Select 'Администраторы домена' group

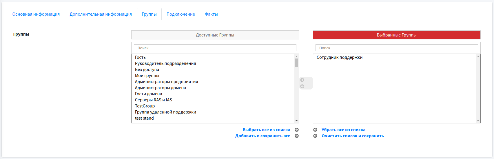point(161,88)
